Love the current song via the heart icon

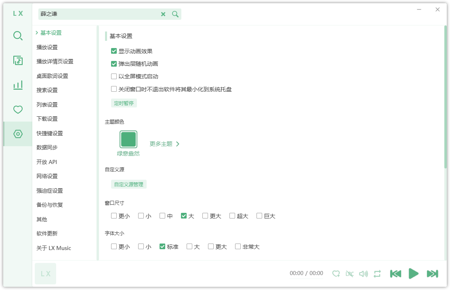[336, 273]
